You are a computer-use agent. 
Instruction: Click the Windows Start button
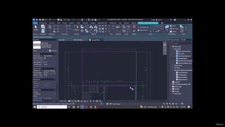coord(34,107)
